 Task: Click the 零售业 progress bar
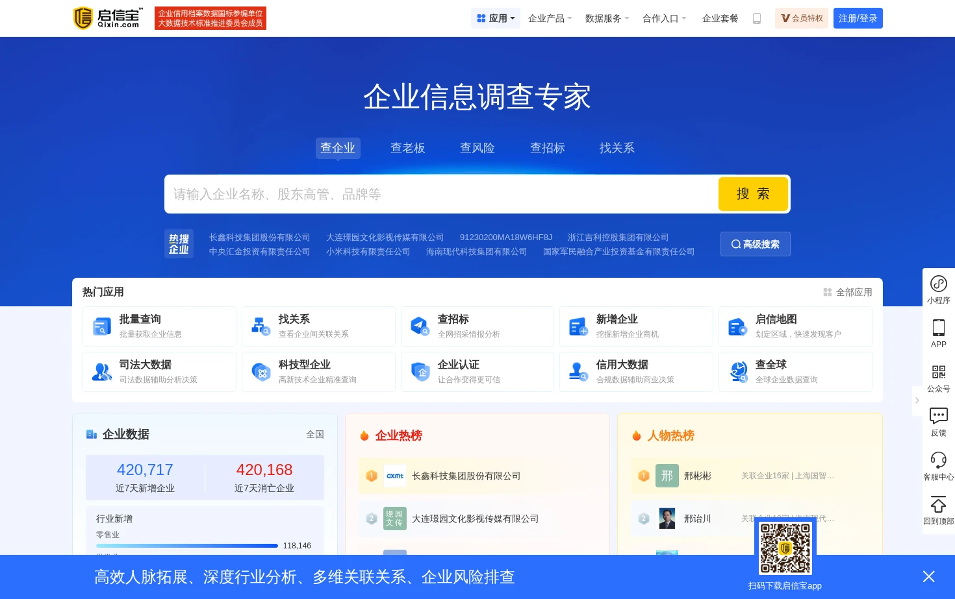[187, 546]
